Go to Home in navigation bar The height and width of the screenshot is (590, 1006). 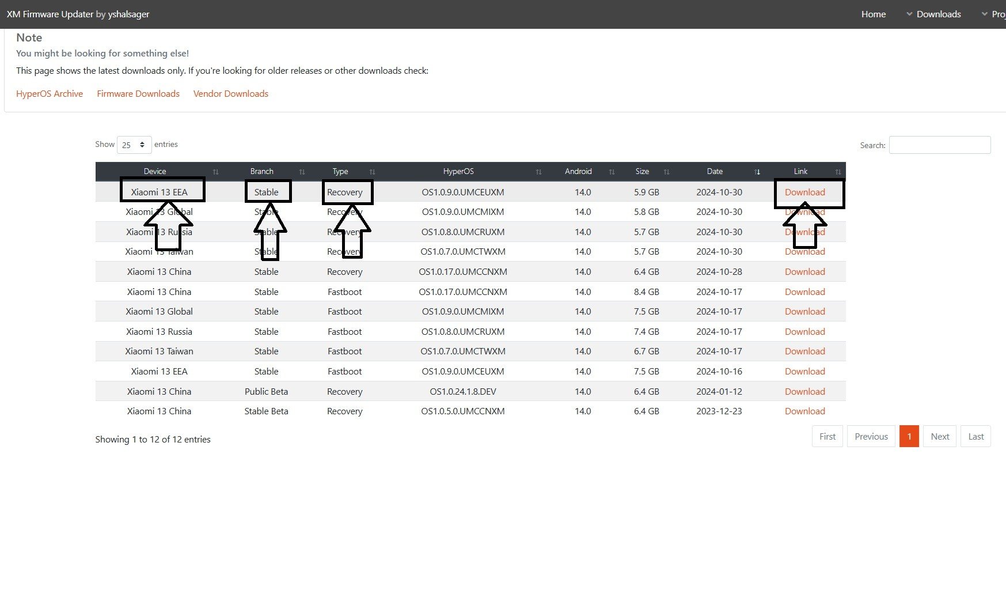tap(873, 14)
